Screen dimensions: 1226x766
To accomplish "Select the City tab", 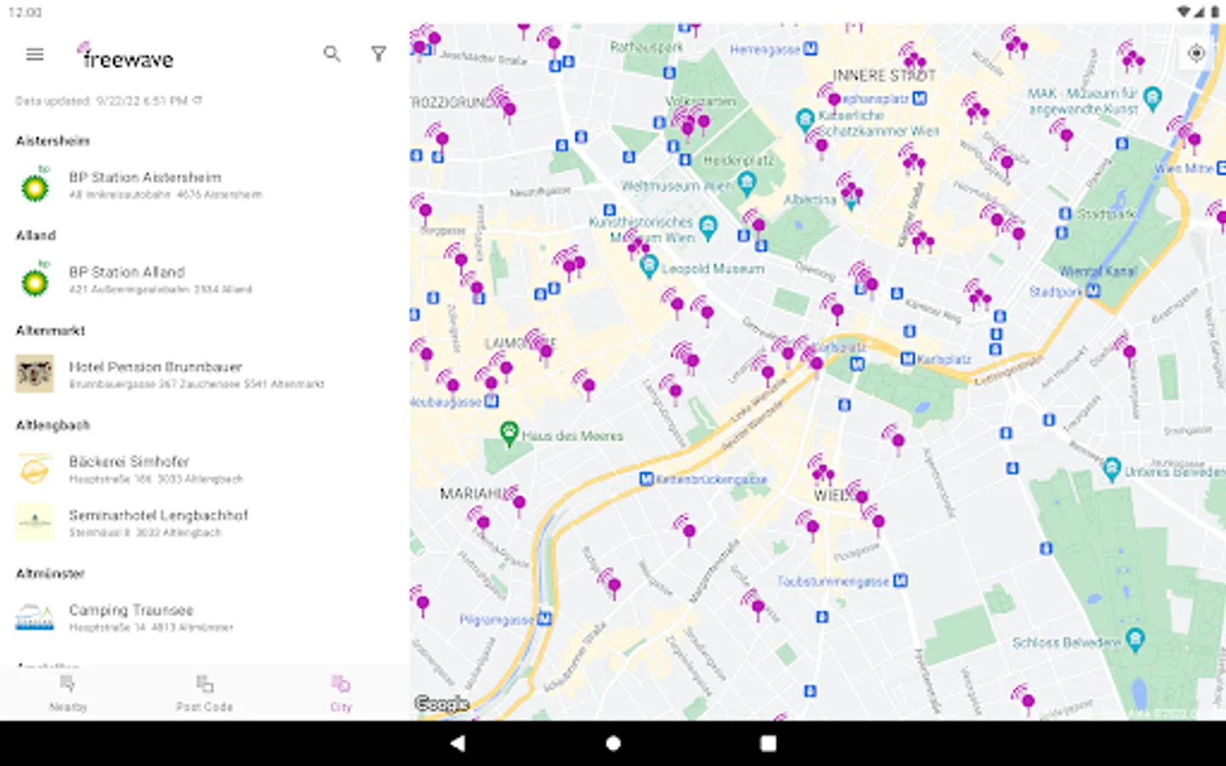I will pyautogui.click(x=341, y=694).
